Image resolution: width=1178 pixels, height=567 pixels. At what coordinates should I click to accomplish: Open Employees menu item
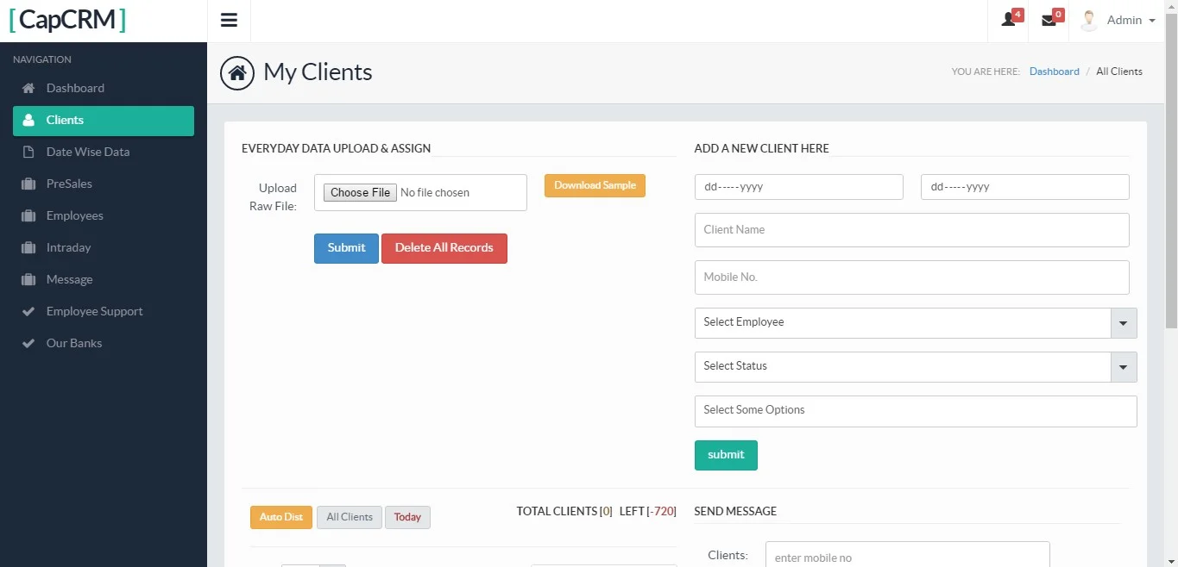click(x=104, y=215)
